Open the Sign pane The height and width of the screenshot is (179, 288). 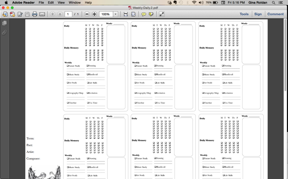258,14
